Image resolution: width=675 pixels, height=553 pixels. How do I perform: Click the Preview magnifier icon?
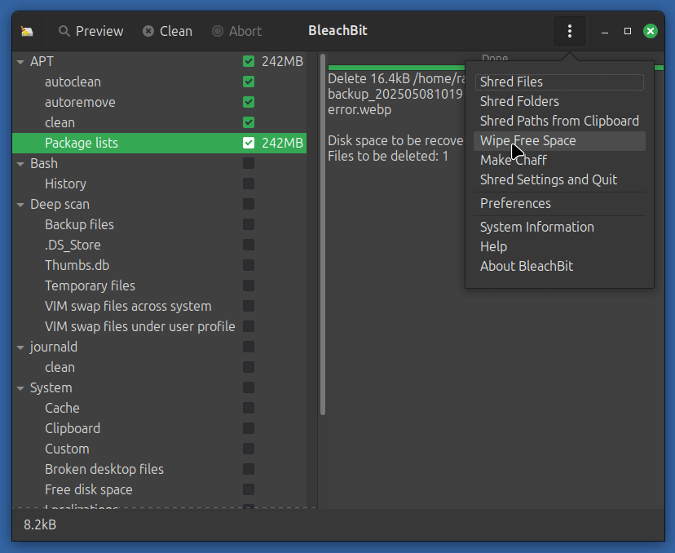(64, 32)
